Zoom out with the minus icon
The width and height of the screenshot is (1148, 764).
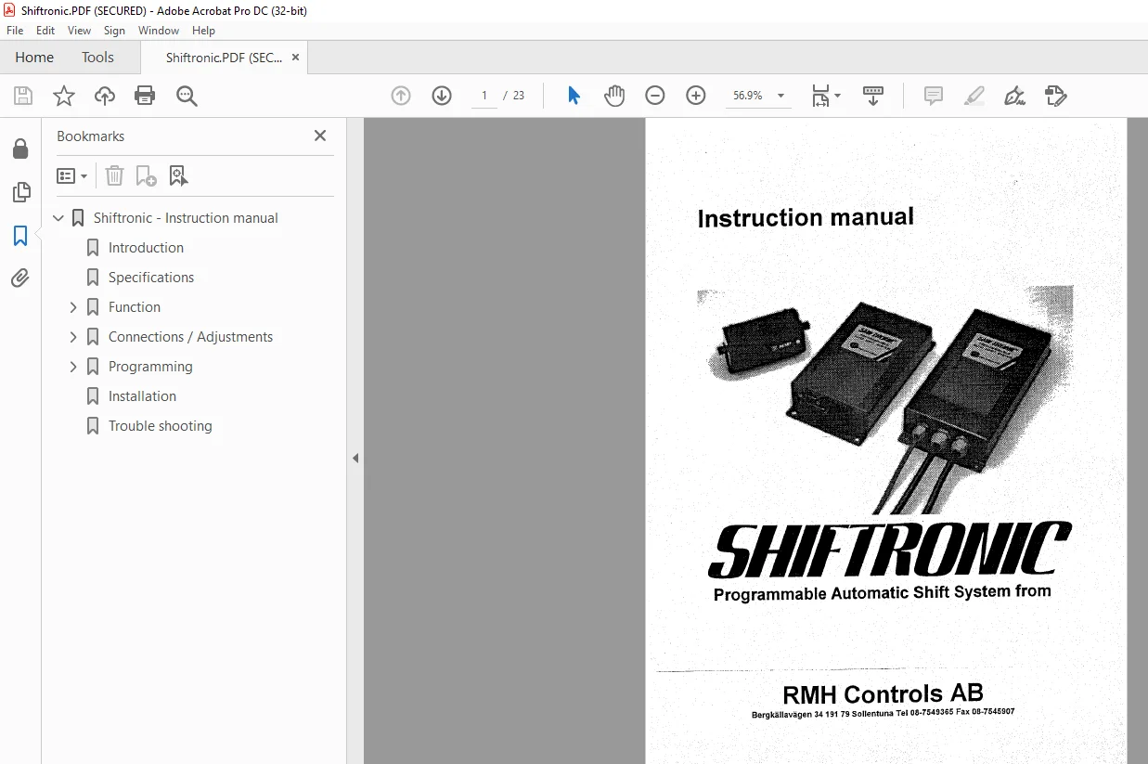(655, 96)
